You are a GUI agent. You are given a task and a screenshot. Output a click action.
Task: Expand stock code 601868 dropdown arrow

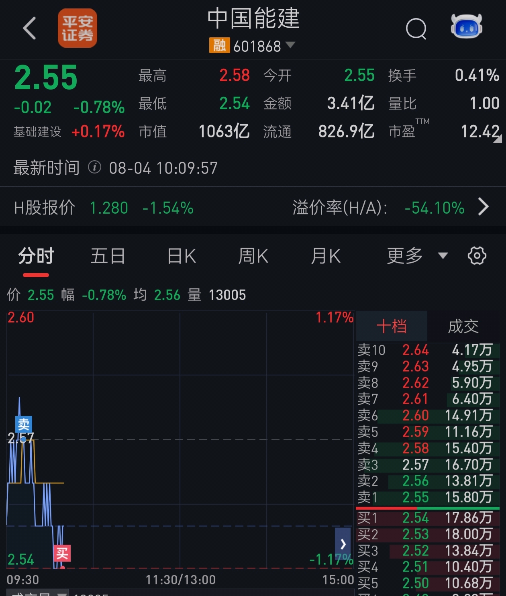click(290, 45)
